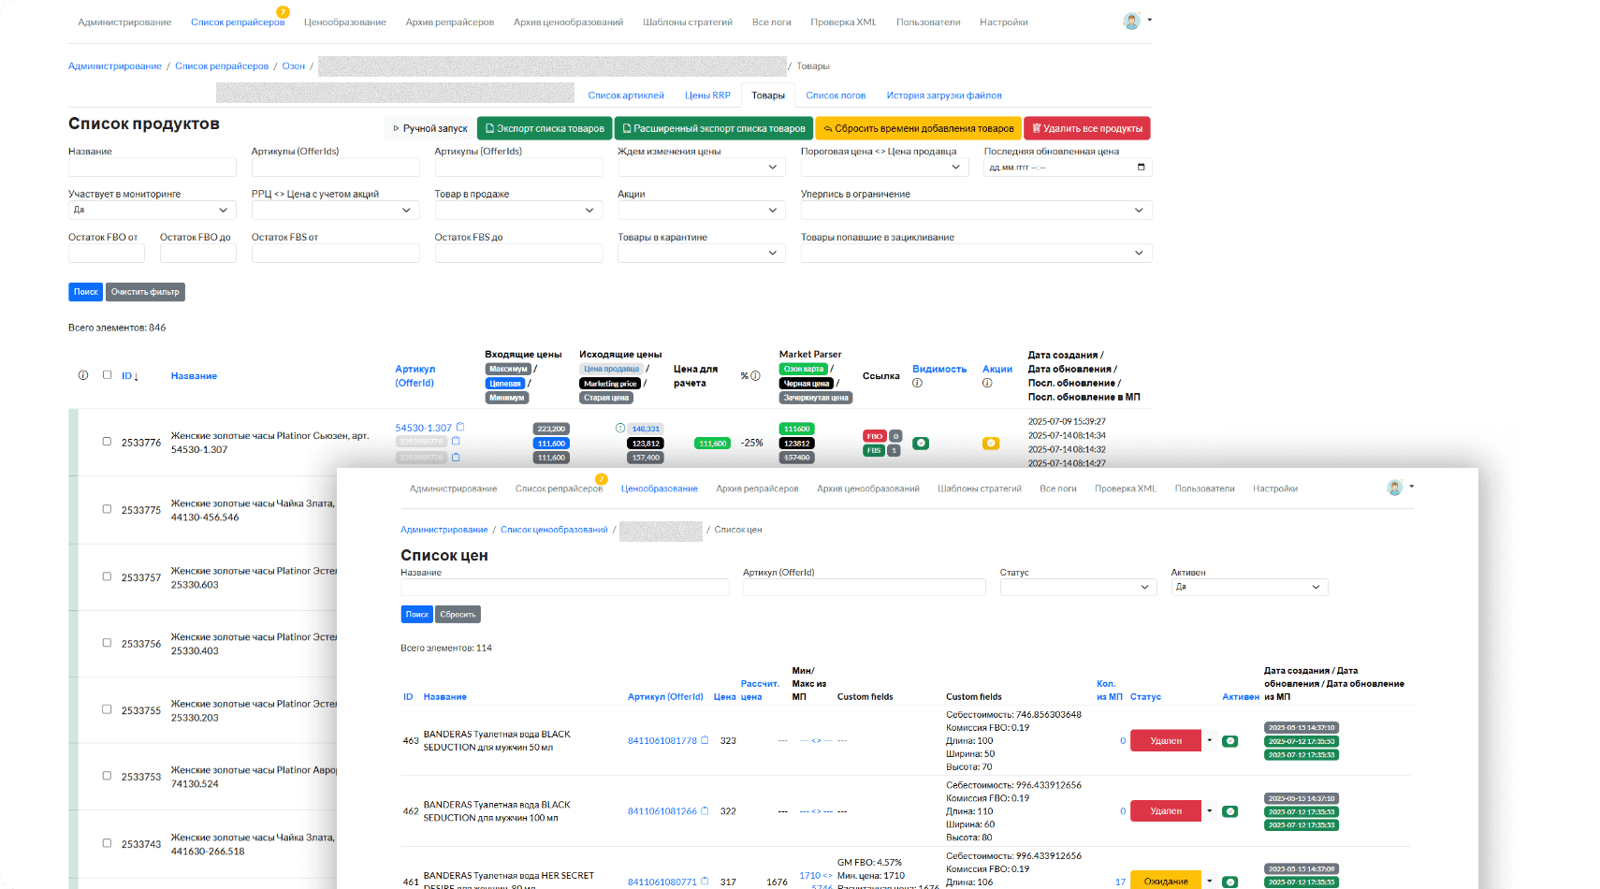Check the box for product 2533755
The width and height of the screenshot is (1600, 889).
107,709
